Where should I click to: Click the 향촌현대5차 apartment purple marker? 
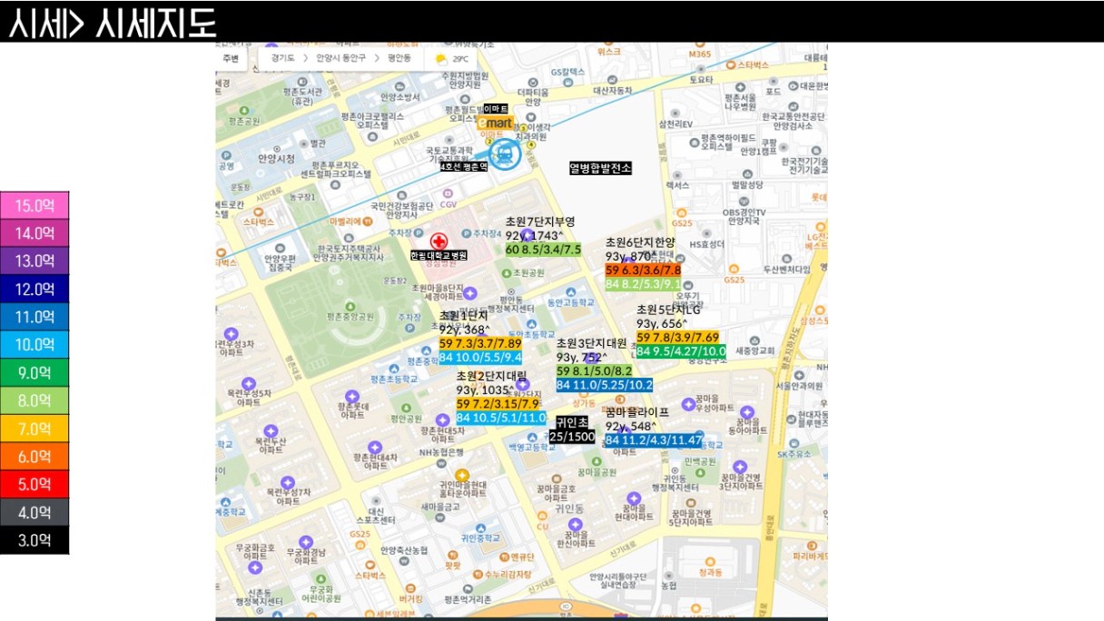point(444,419)
